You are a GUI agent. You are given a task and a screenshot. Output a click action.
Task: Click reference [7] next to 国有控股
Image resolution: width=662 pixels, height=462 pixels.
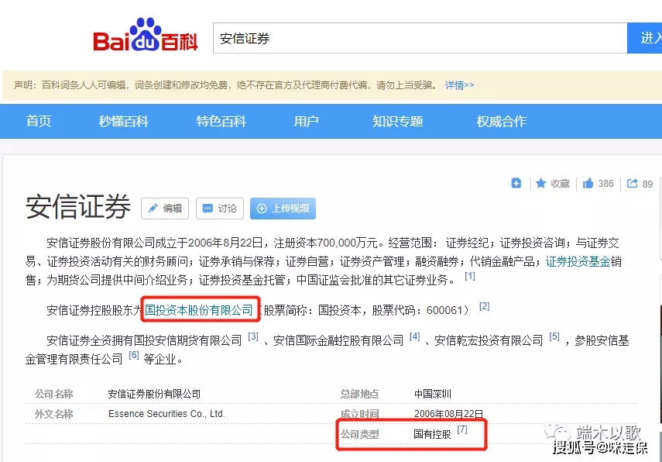pos(462,429)
